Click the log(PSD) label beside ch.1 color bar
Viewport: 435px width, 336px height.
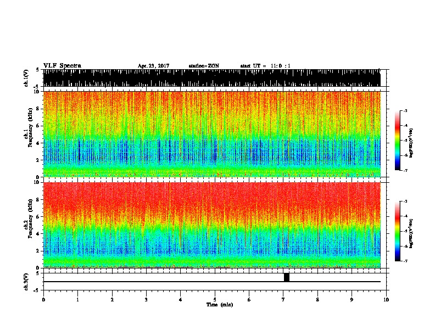(411, 143)
